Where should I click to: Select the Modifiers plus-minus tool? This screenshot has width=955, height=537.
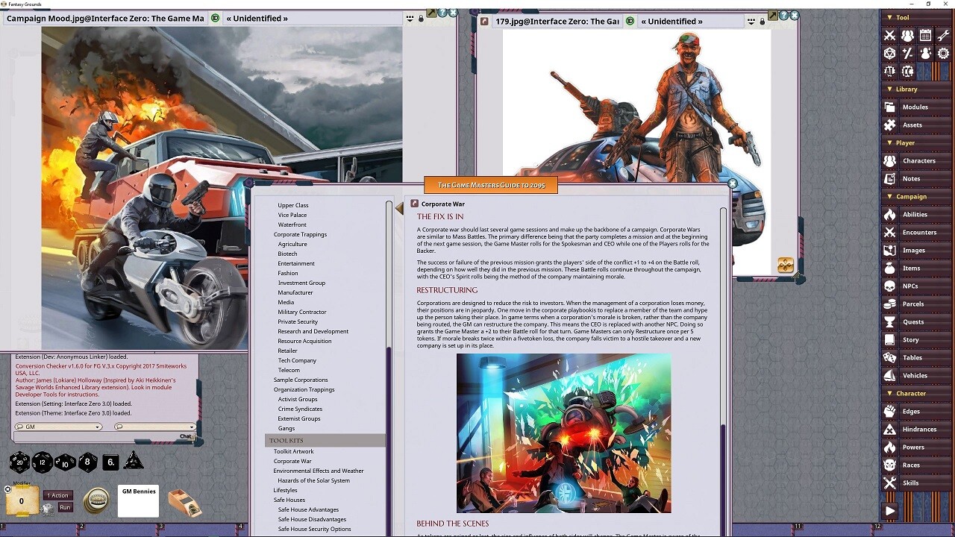point(907,53)
